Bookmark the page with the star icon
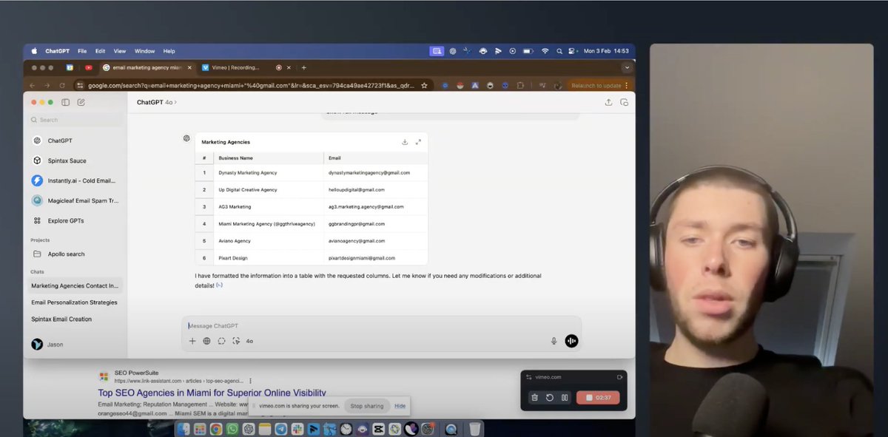888x437 pixels. (424, 86)
